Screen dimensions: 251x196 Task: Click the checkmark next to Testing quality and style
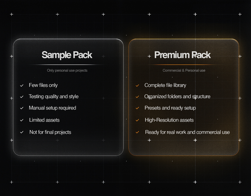click(22, 97)
